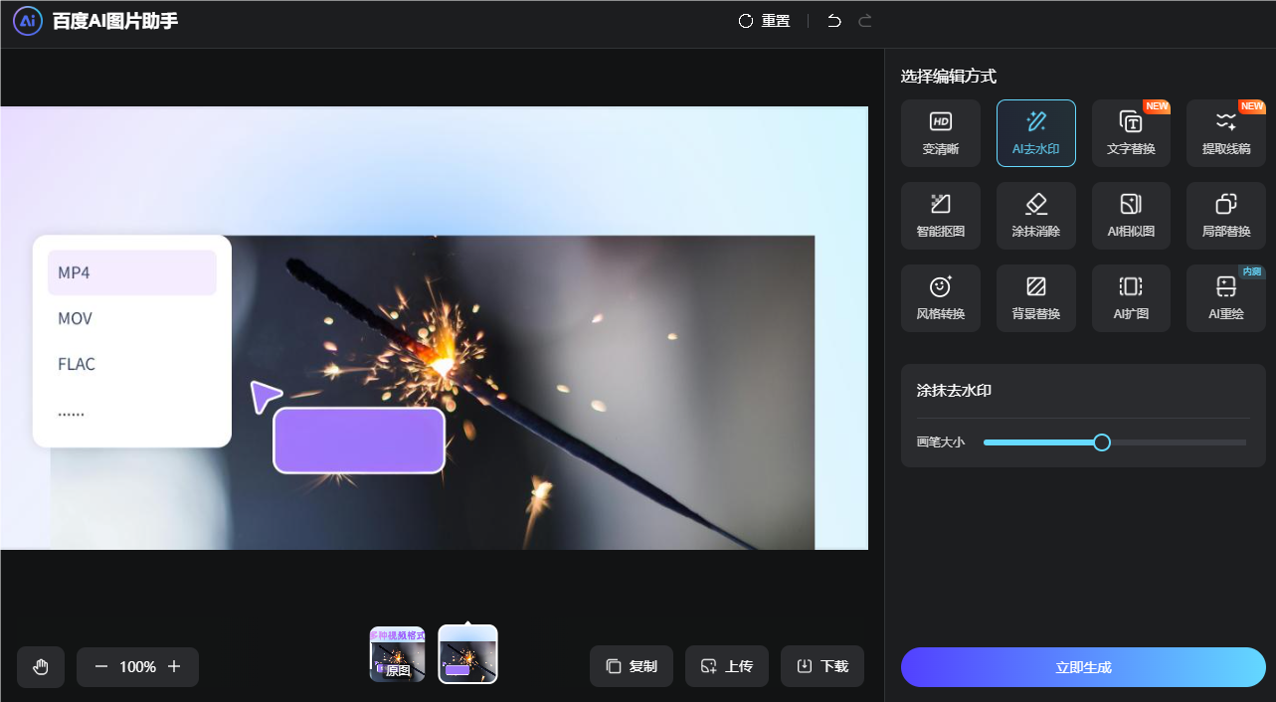
Task: Choose the 提取线稿 line art tool
Action: [x=1225, y=133]
